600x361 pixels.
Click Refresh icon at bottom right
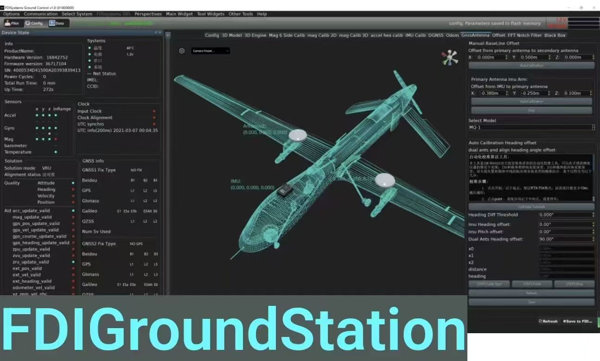[x=548, y=321]
